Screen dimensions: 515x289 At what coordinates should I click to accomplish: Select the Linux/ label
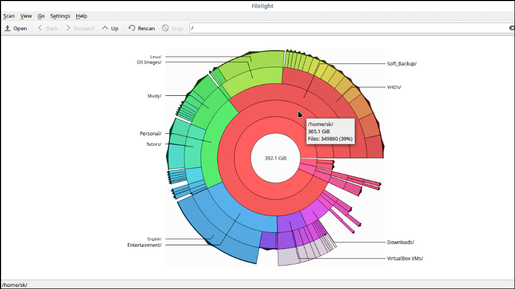[x=155, y=57]
